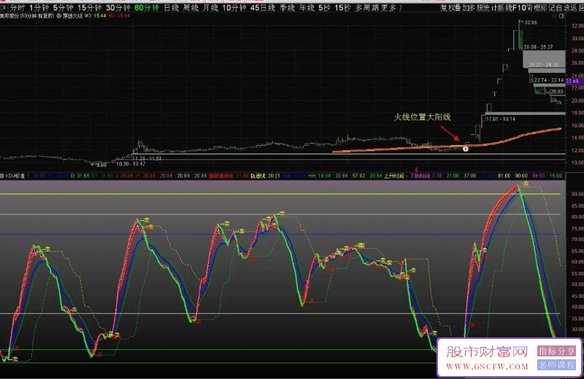Viewport: 584px width, 379px height.
Task: Select the 10分钟 period tab
Action: click(x=234, y=7)
